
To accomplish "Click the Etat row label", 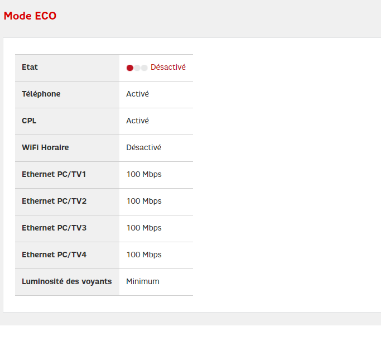I will pos(30,67).
